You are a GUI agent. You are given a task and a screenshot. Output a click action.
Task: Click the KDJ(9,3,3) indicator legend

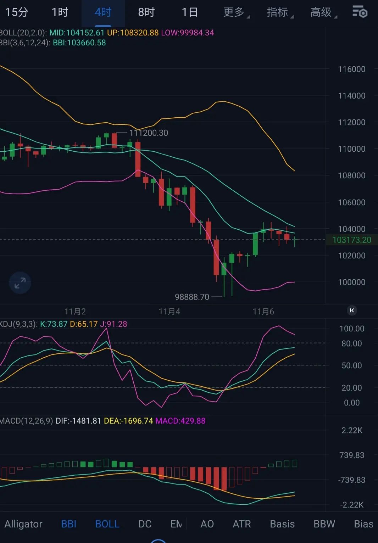pos(19,324)
